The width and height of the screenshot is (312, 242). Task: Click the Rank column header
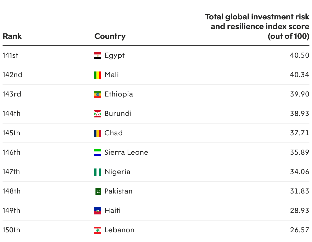tap(12, 36)
